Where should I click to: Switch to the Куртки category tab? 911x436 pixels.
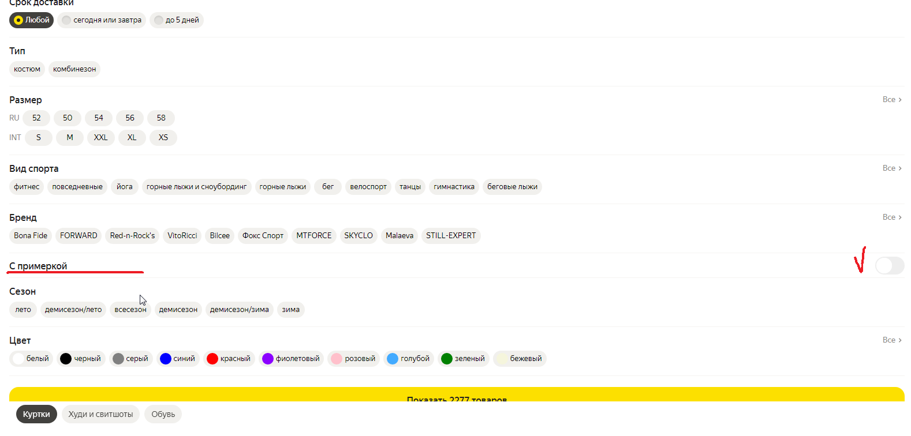pos(36,415)
